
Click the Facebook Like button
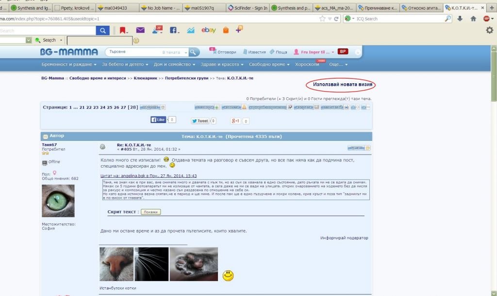(x=158, y=120)
